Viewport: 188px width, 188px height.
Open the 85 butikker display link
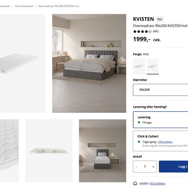[x=157, y=184]
